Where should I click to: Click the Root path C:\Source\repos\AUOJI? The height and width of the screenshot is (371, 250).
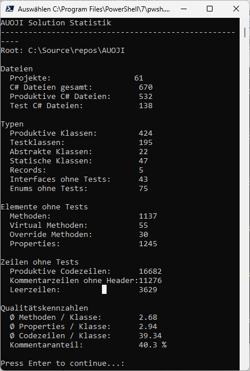tap(76, 51)
